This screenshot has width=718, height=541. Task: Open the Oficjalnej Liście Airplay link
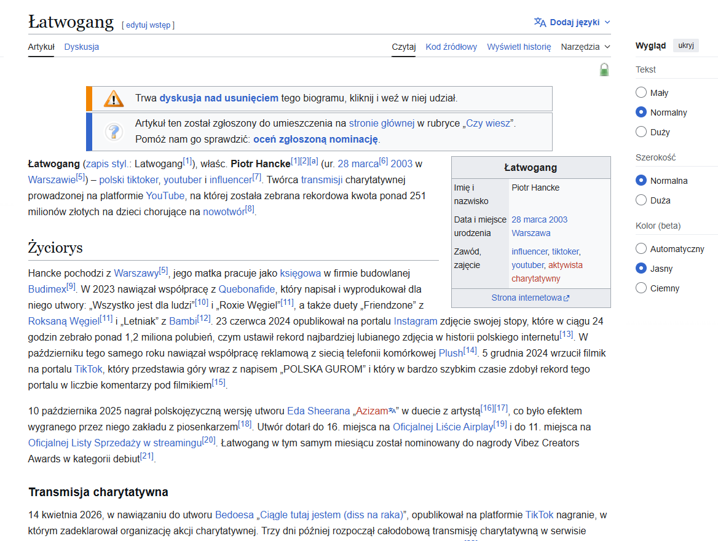click(x=443, y=427)
